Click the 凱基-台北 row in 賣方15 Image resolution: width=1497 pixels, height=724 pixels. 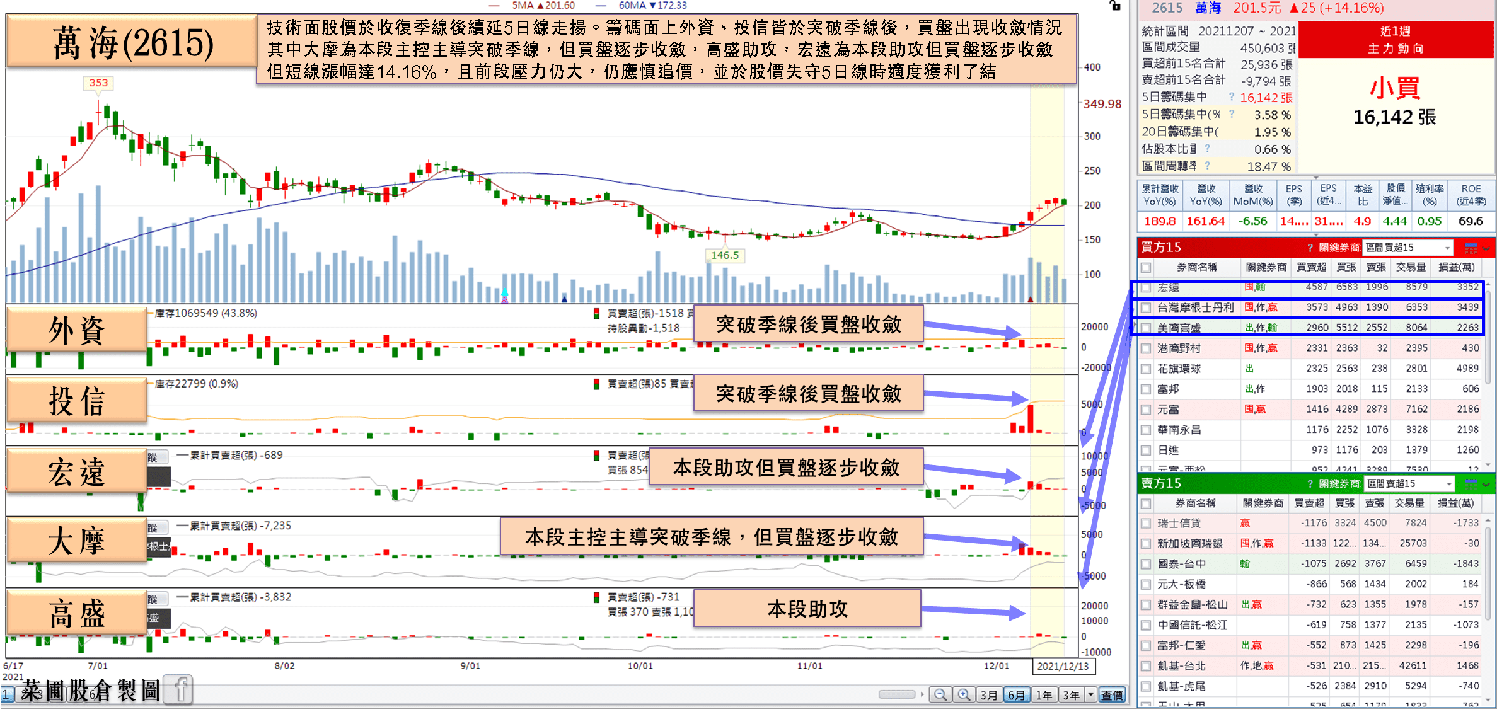coord(1311,665)
